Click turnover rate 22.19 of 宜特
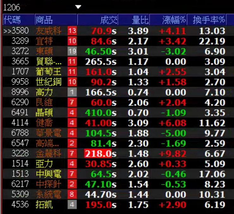Screen dimensions: 234x214 pyautogui.click(x=212, y=41)
